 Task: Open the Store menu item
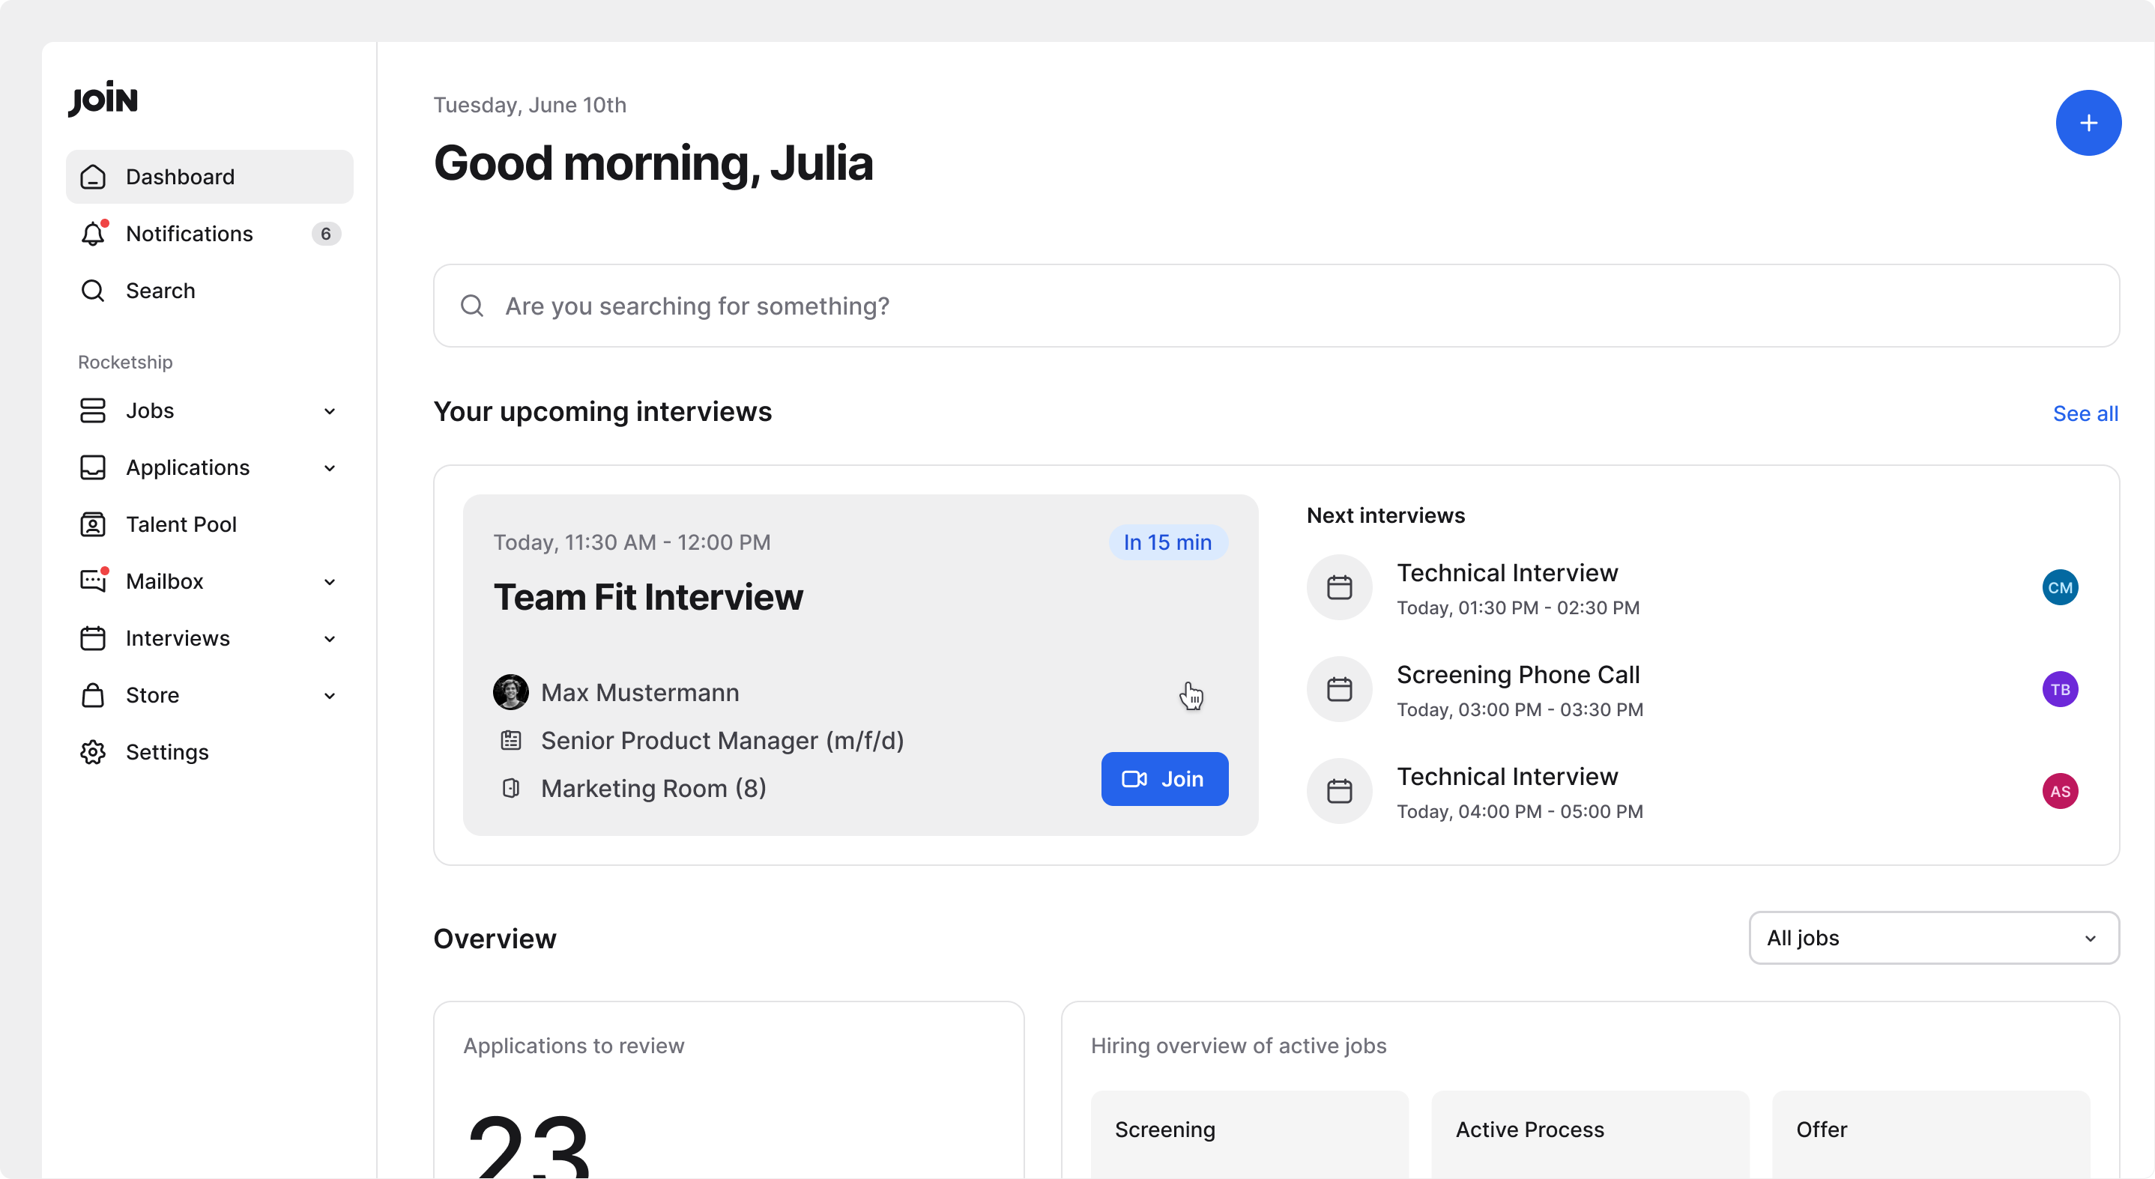coord(152,695)
